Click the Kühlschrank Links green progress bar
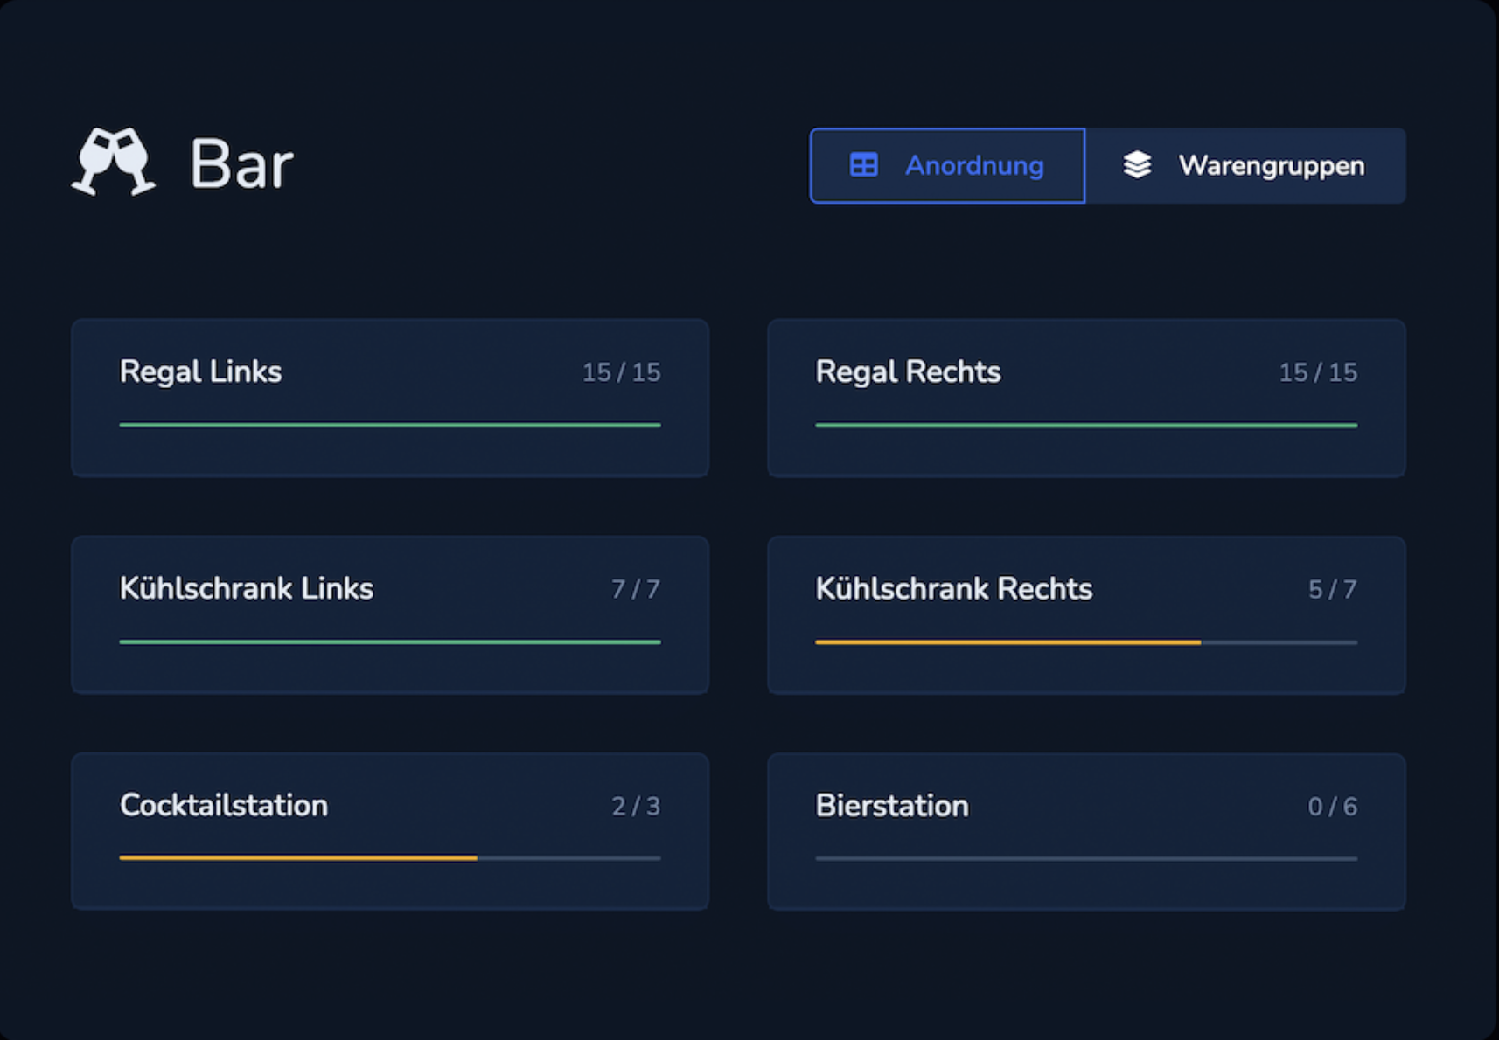 [x=390, y=641]
